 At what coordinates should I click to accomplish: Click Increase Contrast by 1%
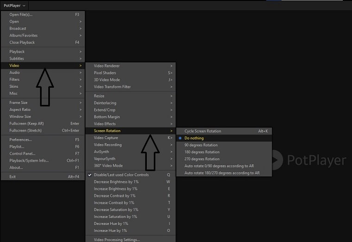[x=131, y=202]
